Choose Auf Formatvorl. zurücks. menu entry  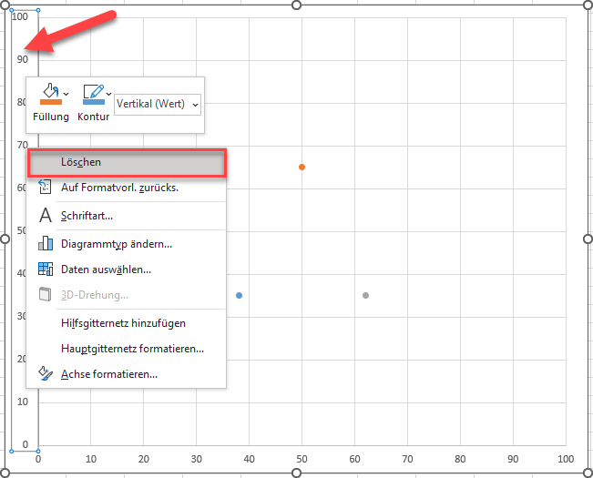(127, 188)
